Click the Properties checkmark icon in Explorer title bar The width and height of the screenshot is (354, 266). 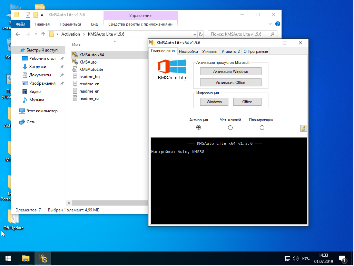[28, 15]
